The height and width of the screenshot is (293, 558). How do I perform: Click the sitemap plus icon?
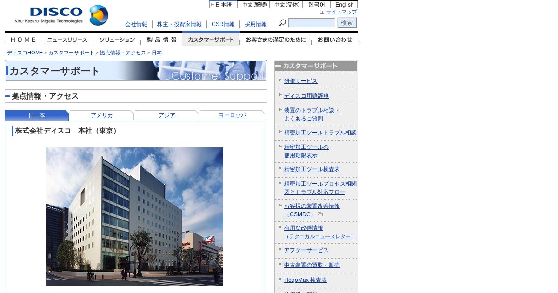coord(322,12)
